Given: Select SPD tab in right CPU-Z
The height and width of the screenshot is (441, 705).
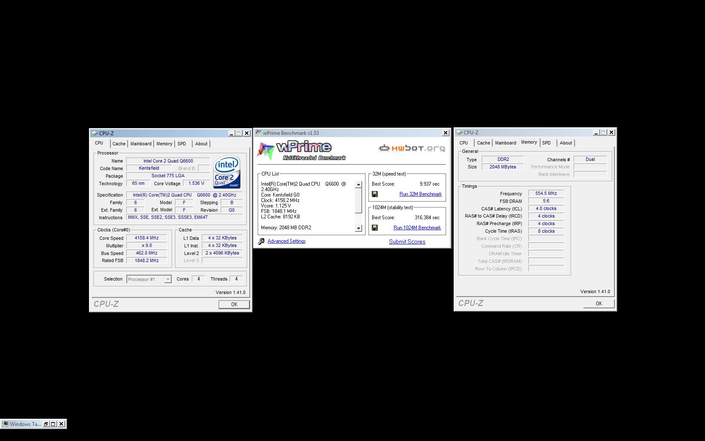Looking at the screenshot, I should pyautogui.click(x=546, y=143).
